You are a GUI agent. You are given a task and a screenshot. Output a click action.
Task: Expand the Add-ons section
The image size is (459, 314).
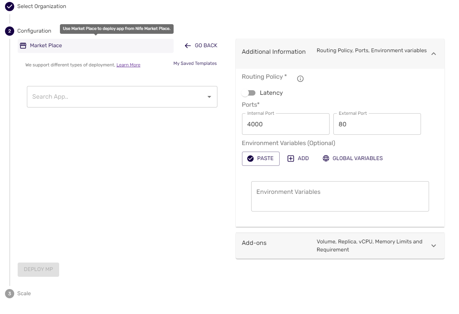pos(433,246)
